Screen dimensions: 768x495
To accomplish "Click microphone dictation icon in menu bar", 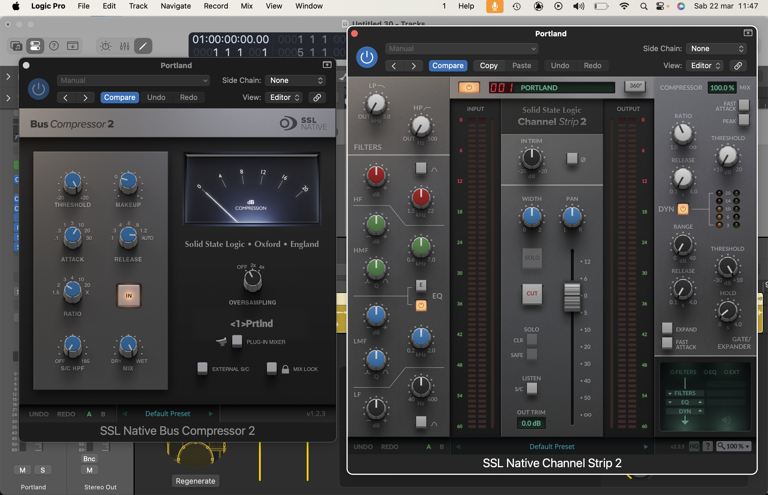I will [494, 6].
